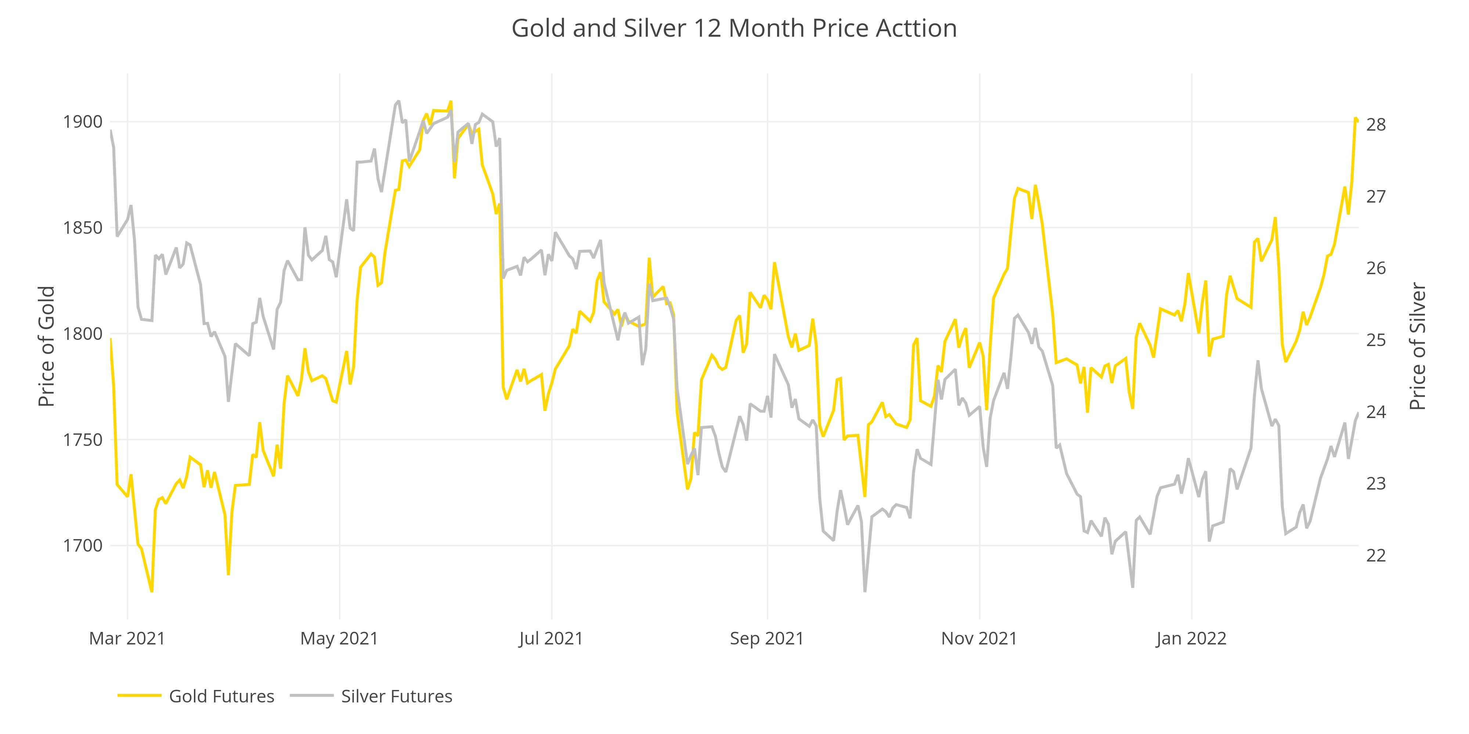Click the 1900 gold axis tick label
The image size is (1469, 734).
point(83,122)
